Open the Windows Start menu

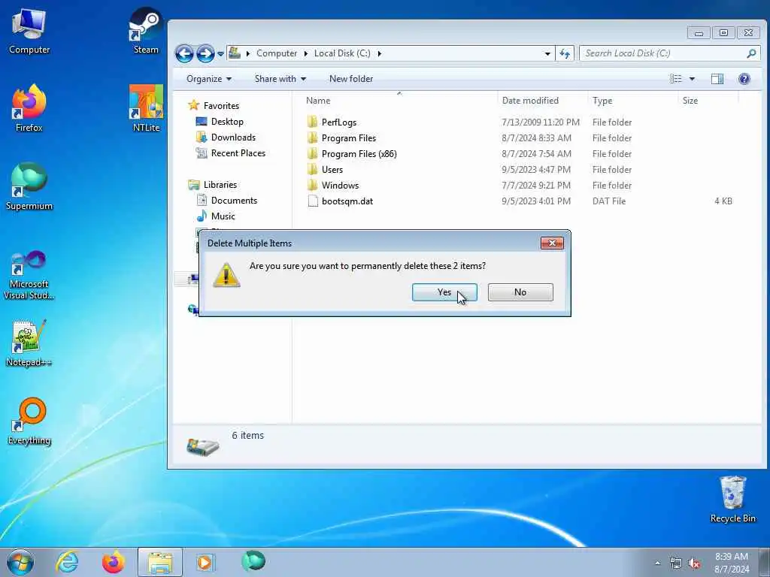(20, 562)
